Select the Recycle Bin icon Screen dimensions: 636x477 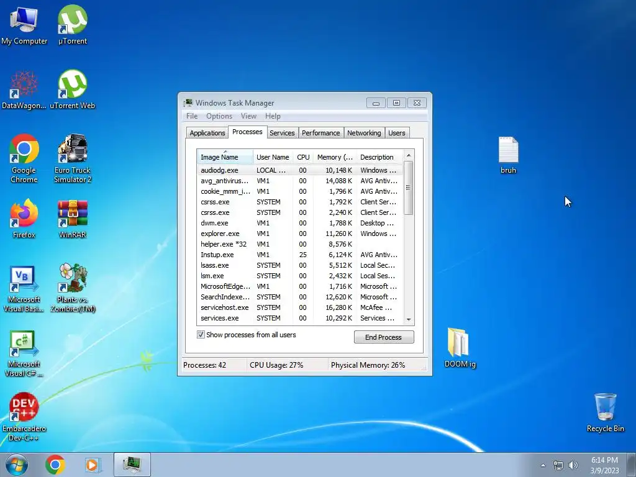coord(605,412)
